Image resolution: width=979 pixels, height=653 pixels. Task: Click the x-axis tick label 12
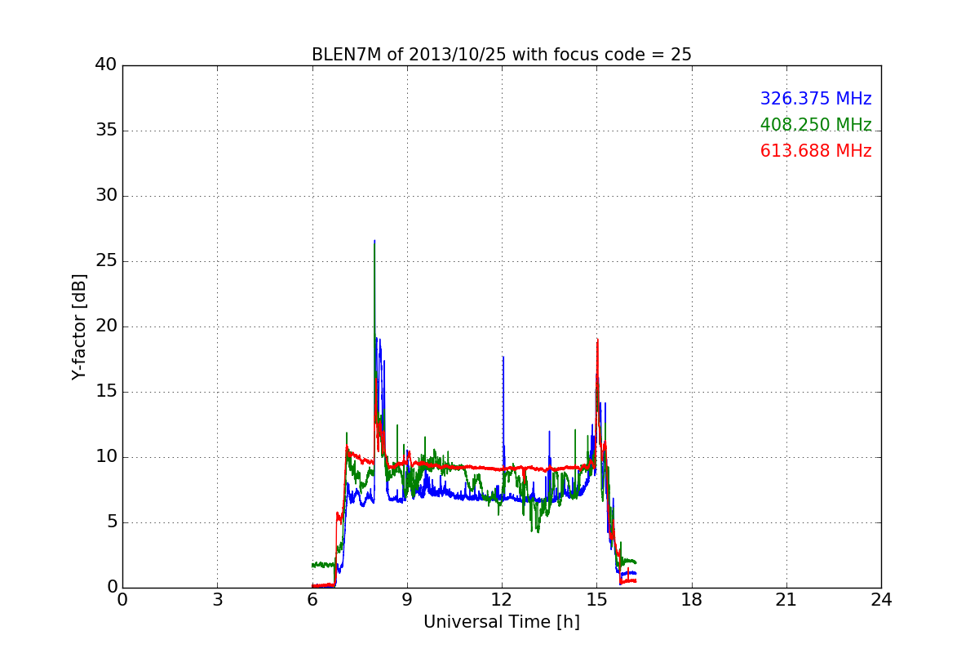[502, 599]
